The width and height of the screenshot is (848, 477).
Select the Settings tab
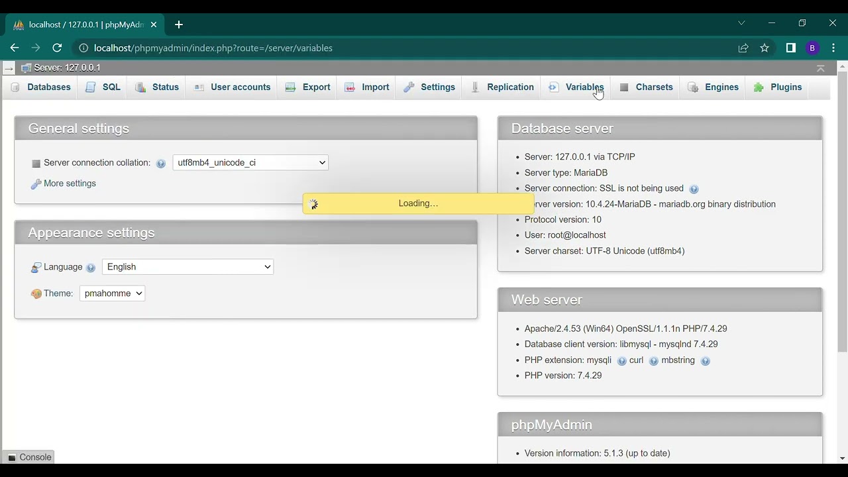(429, 87)
